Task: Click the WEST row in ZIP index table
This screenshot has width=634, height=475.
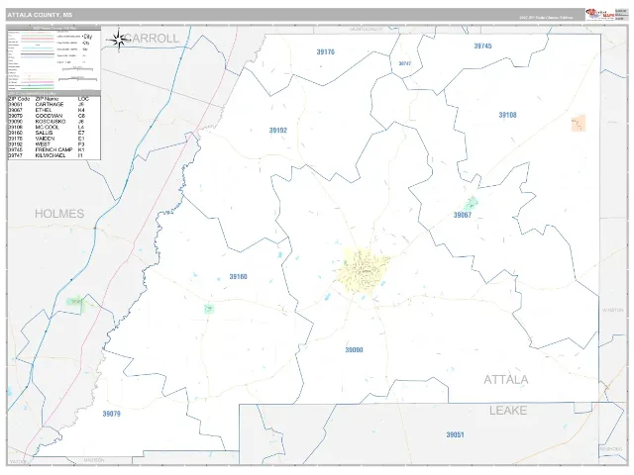Action: (x=54, y=143)
